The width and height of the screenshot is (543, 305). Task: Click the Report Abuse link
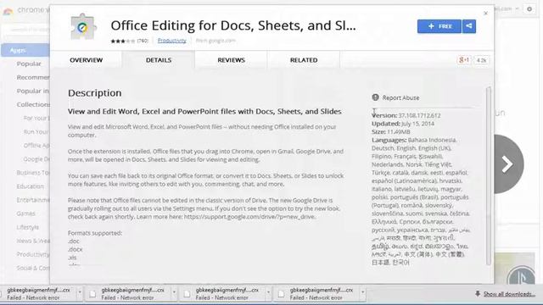pyautogui.click(x=400, y=98)
